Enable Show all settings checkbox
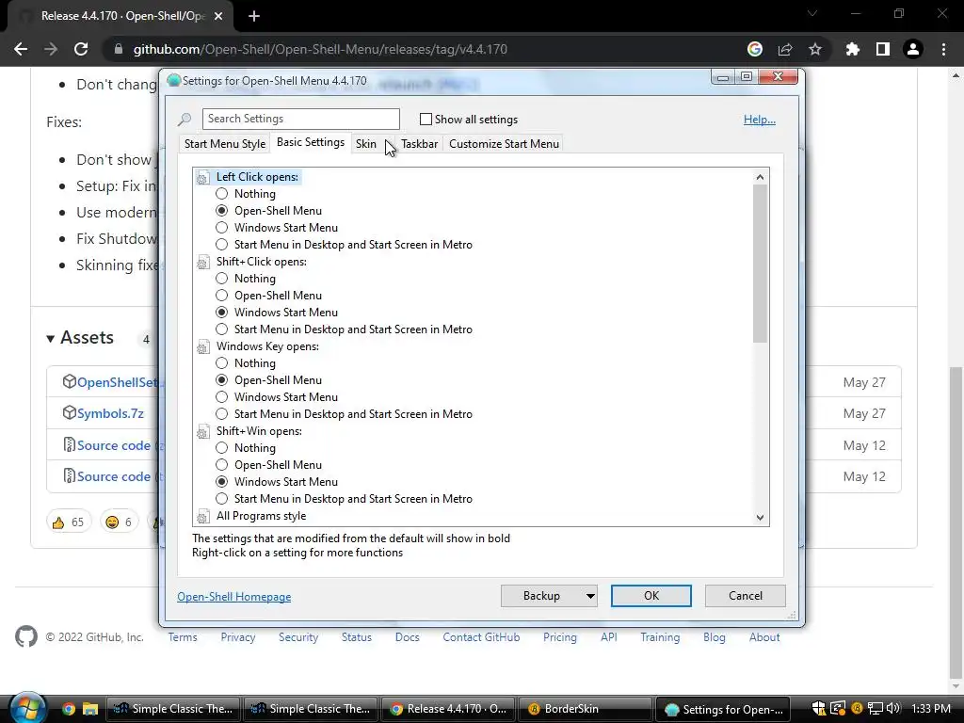This screenshot has width=964, height=723. [x=426, y=120]
